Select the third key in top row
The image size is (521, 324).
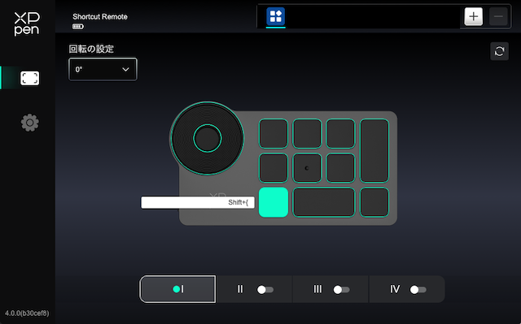[x=340, y=133]
